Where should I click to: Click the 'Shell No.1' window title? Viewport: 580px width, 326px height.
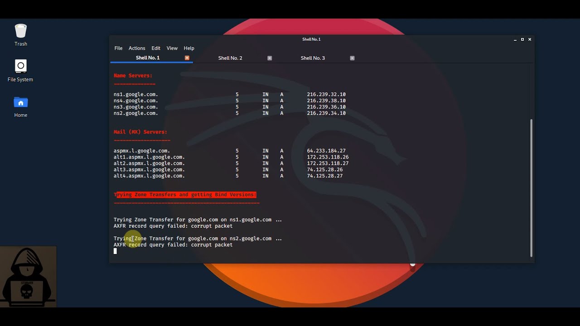coord(311,39)
